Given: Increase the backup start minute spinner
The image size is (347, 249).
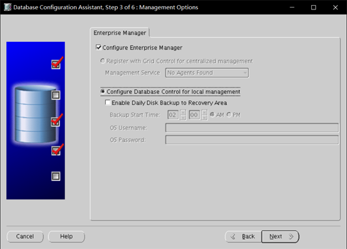Looking at the screenshot, I should coord(204,113).
